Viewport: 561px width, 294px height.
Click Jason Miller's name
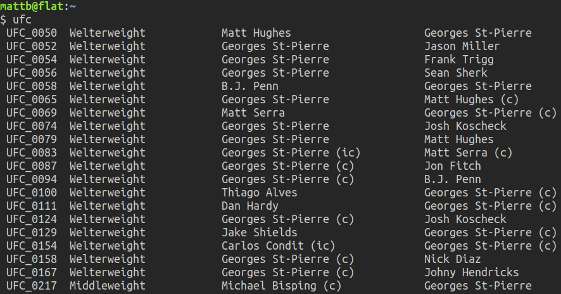[x=462, y=46]
